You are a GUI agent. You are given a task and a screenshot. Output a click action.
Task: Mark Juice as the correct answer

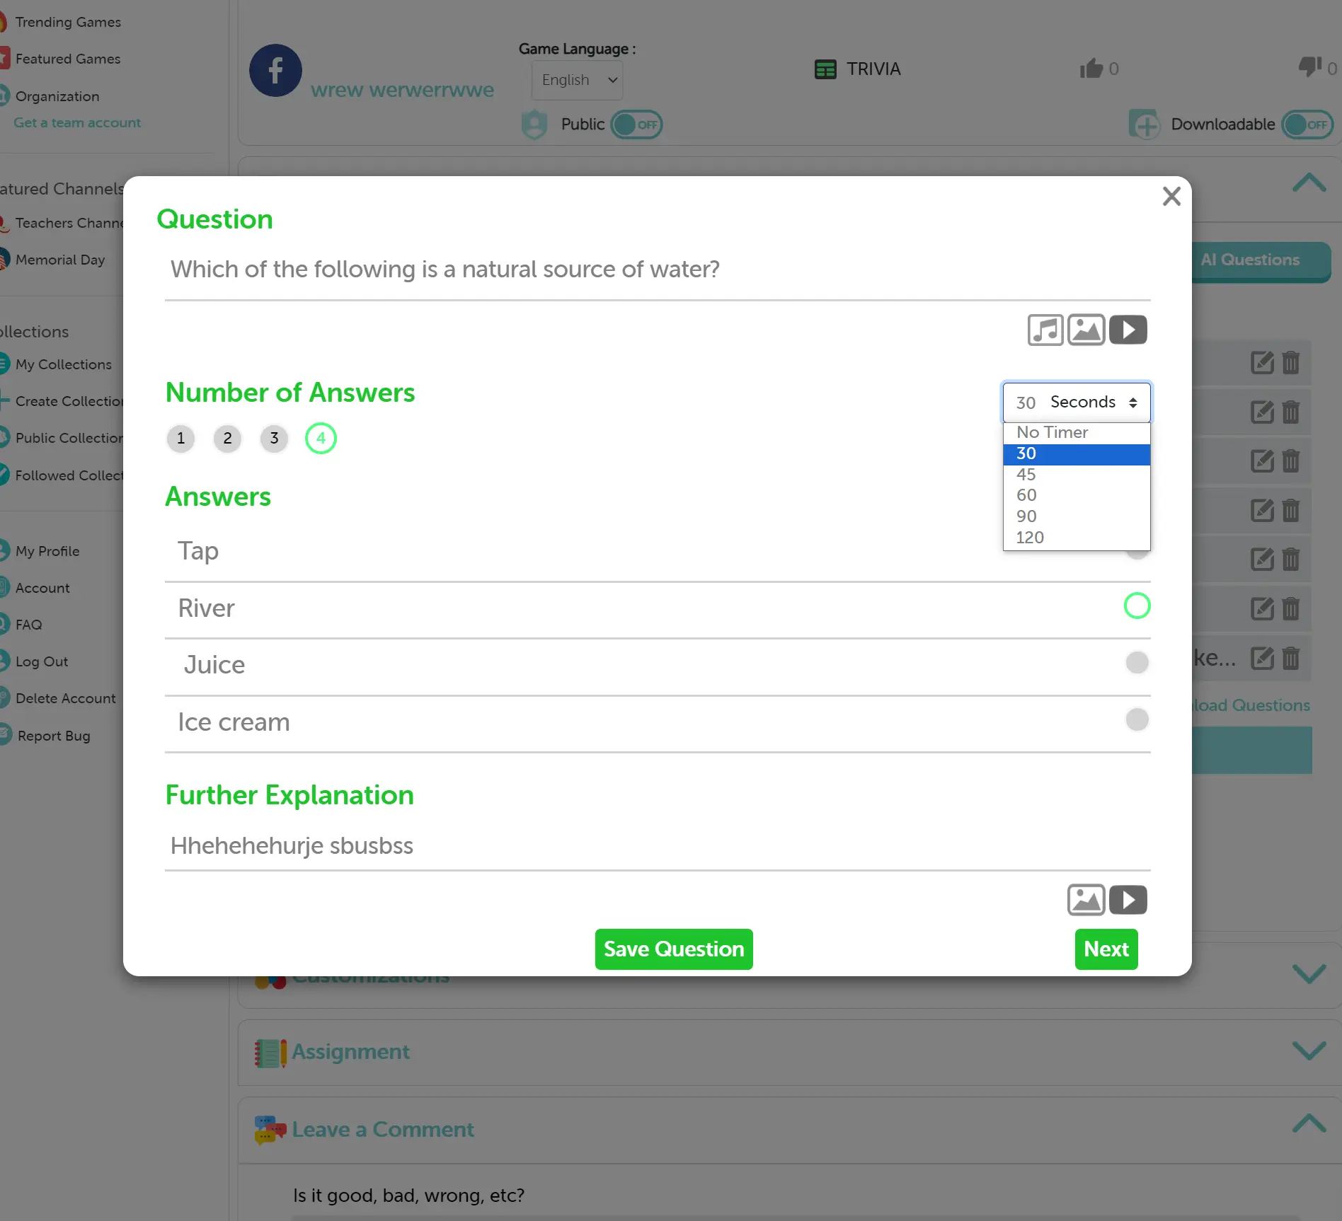coord(1137,663)
